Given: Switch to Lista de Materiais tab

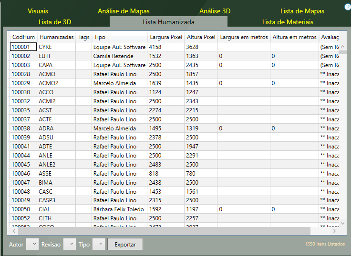Looking at the screenshot, I should (x=288, y=22).
